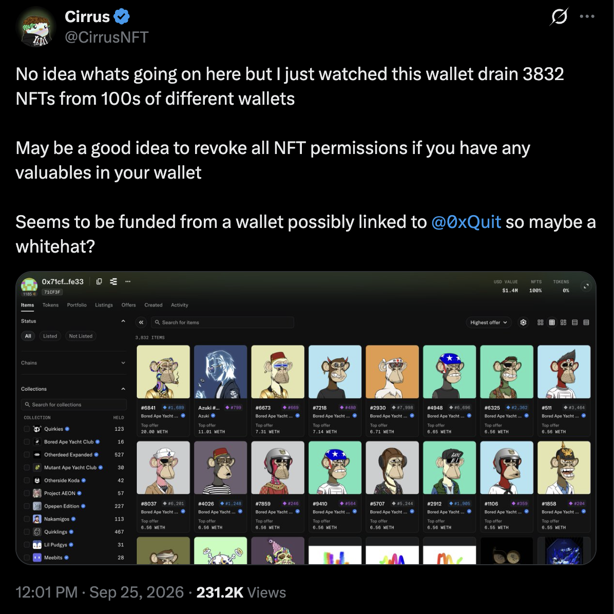This screenshot has height=614, width=614.
Task: Open the Portfolio tab
Action: 77,305
